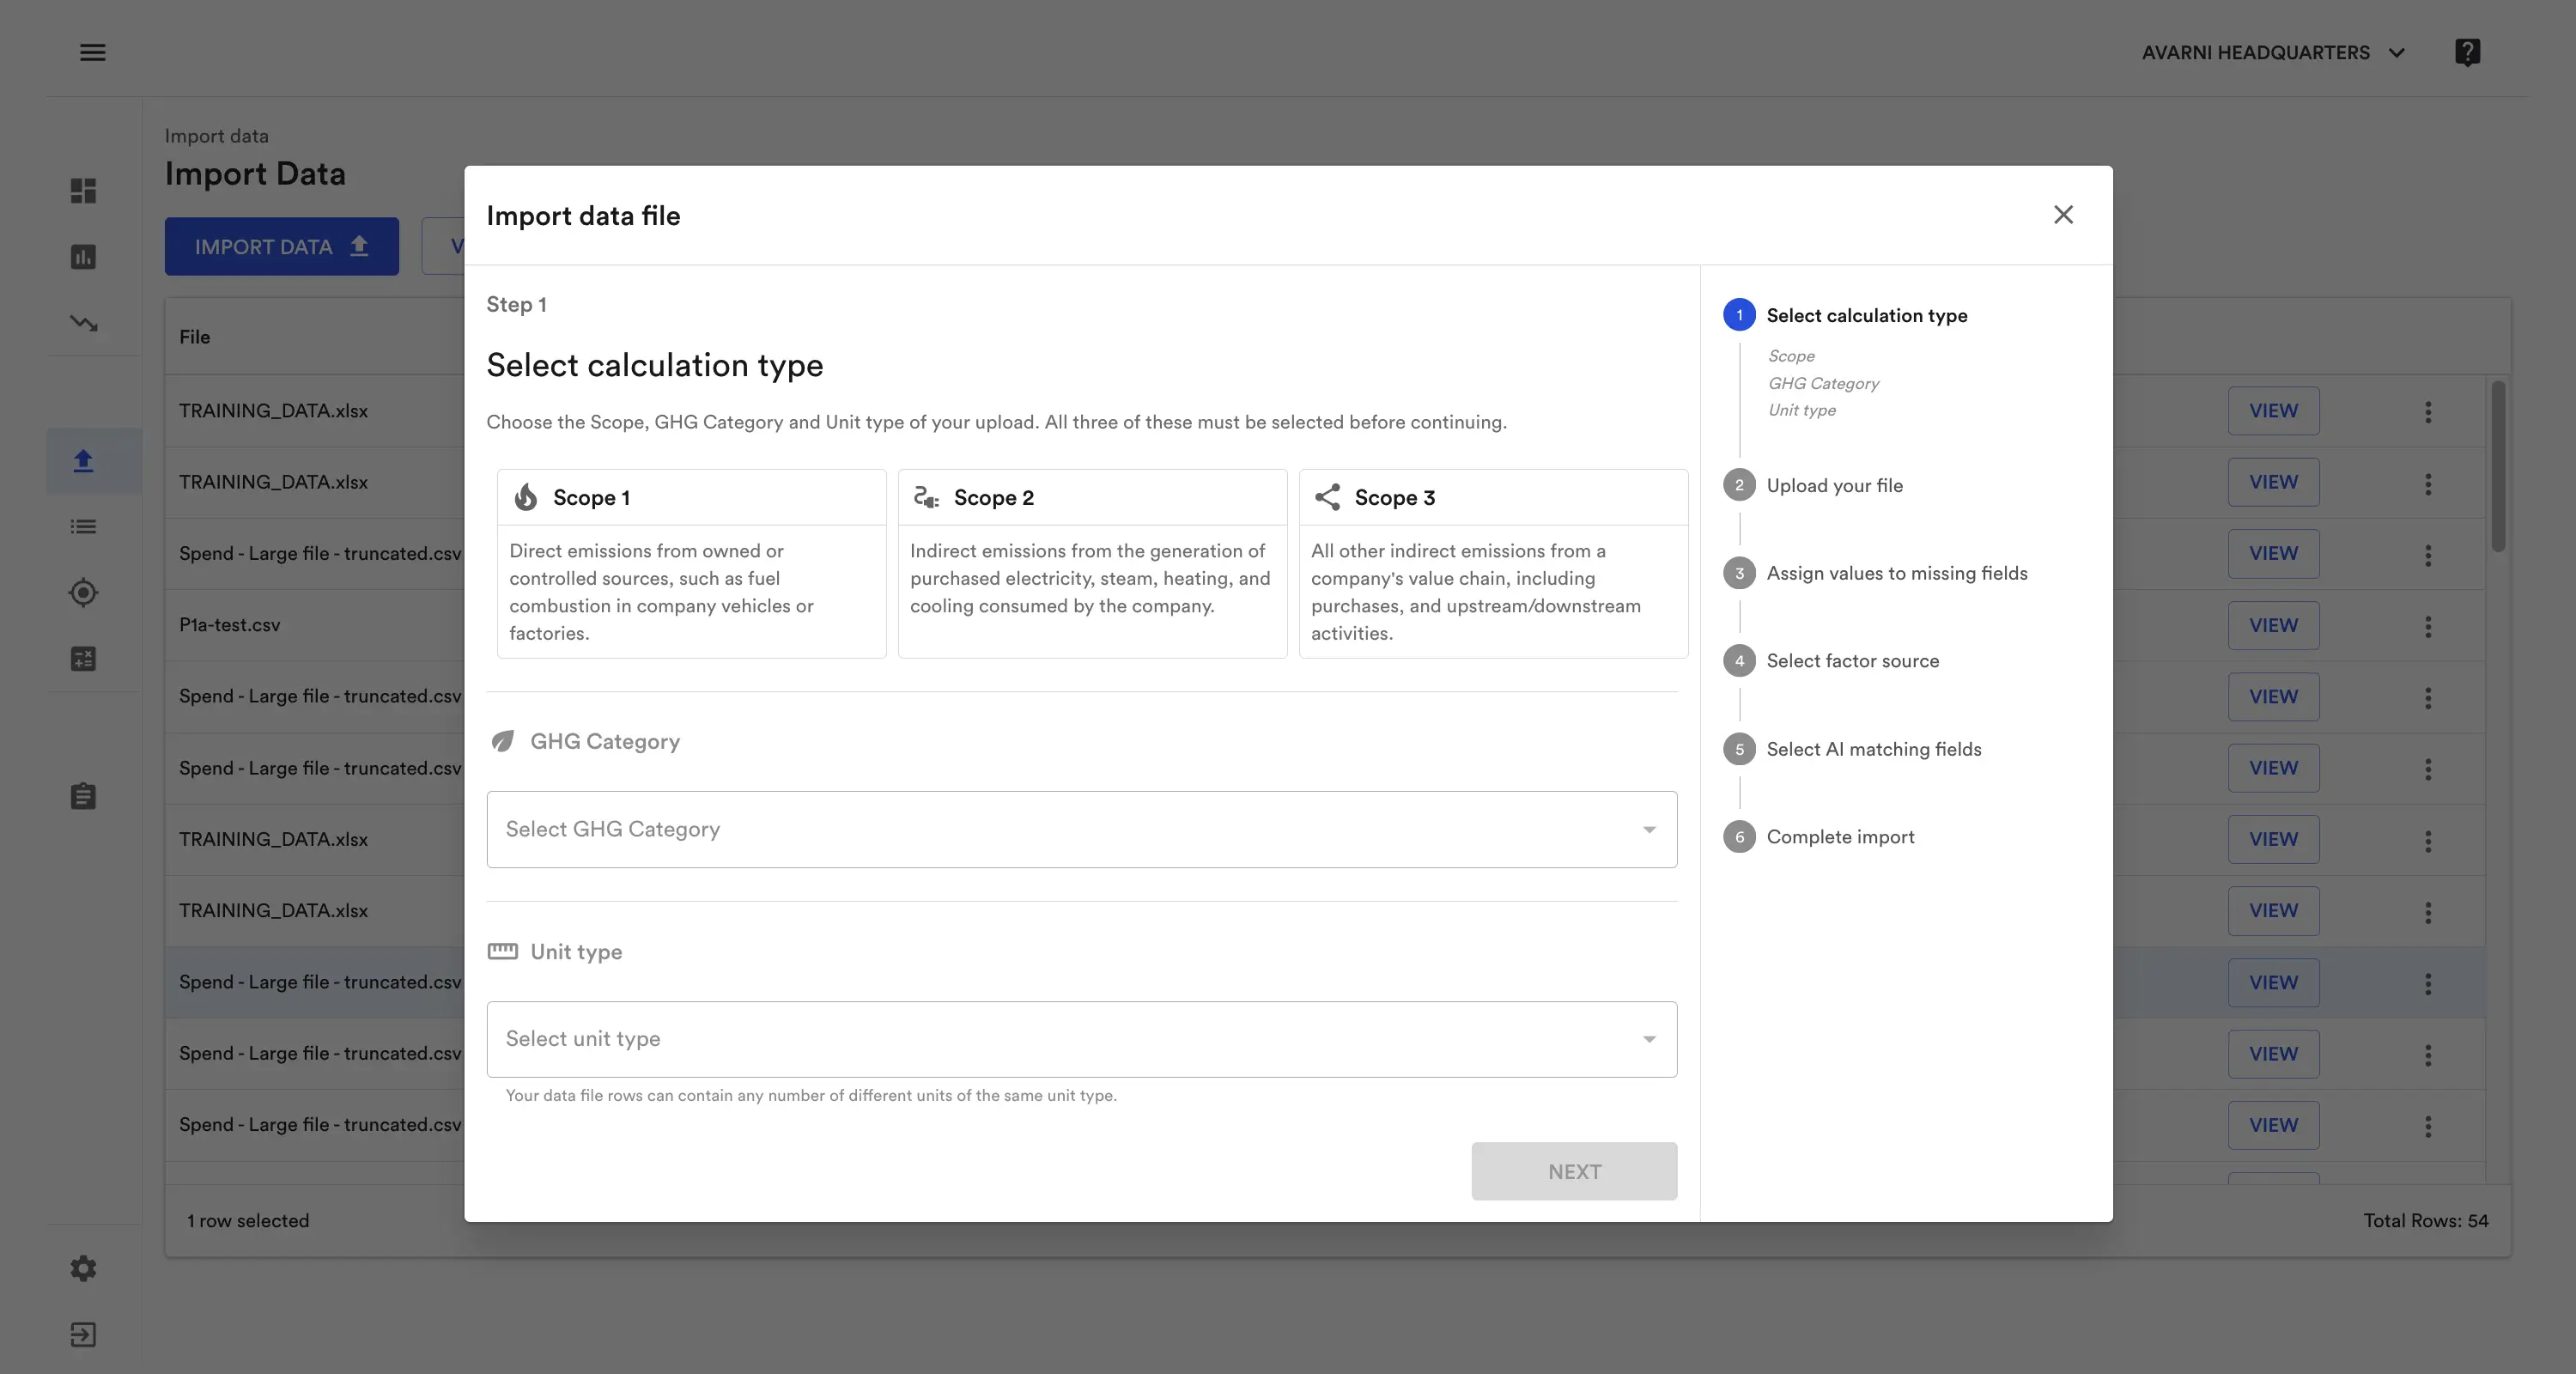
Task: Go to step 6 Complete import
Action: tap(1820, 837)
